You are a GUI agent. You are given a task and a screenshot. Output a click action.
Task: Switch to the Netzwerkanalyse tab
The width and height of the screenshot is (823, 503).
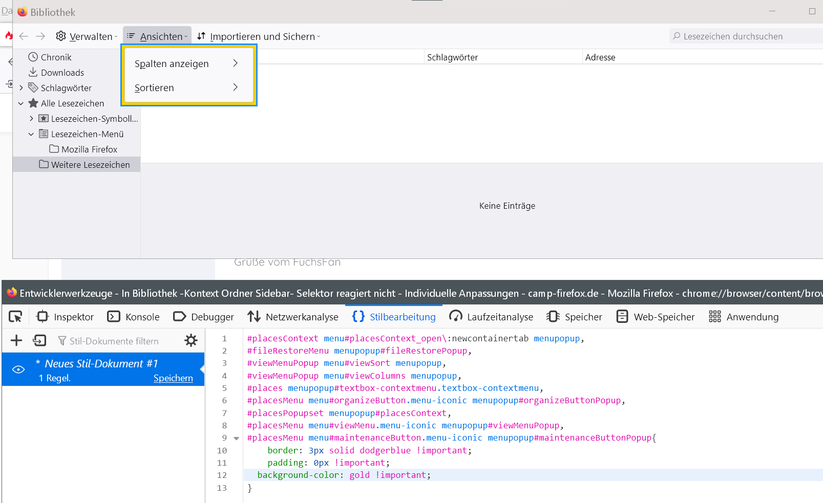coord(293,317)
